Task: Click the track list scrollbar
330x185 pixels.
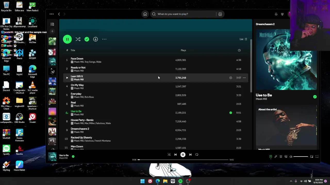Action: pos(251,66)
